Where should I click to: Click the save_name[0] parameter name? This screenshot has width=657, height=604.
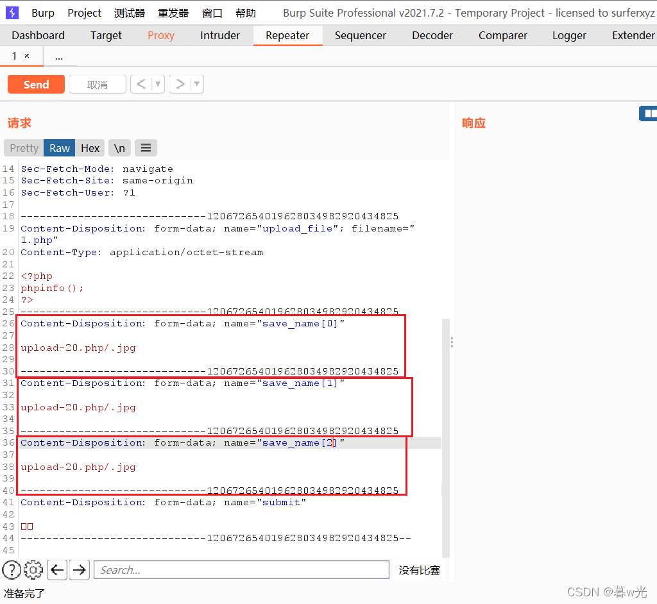tap(300, 324)
